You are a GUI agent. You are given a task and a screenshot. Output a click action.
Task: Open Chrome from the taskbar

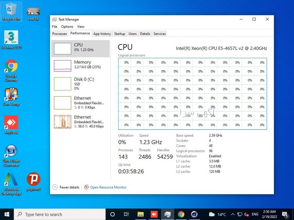point(181,214)
